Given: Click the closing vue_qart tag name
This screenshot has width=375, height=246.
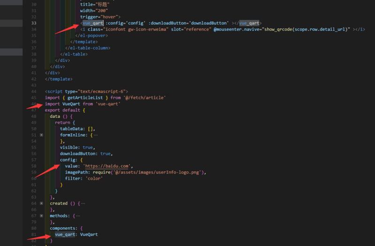Looking at the screenshot, I should coord(249,23).
